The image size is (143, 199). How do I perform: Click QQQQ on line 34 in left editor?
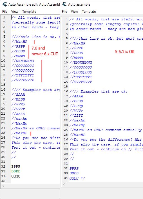[16, 176]
